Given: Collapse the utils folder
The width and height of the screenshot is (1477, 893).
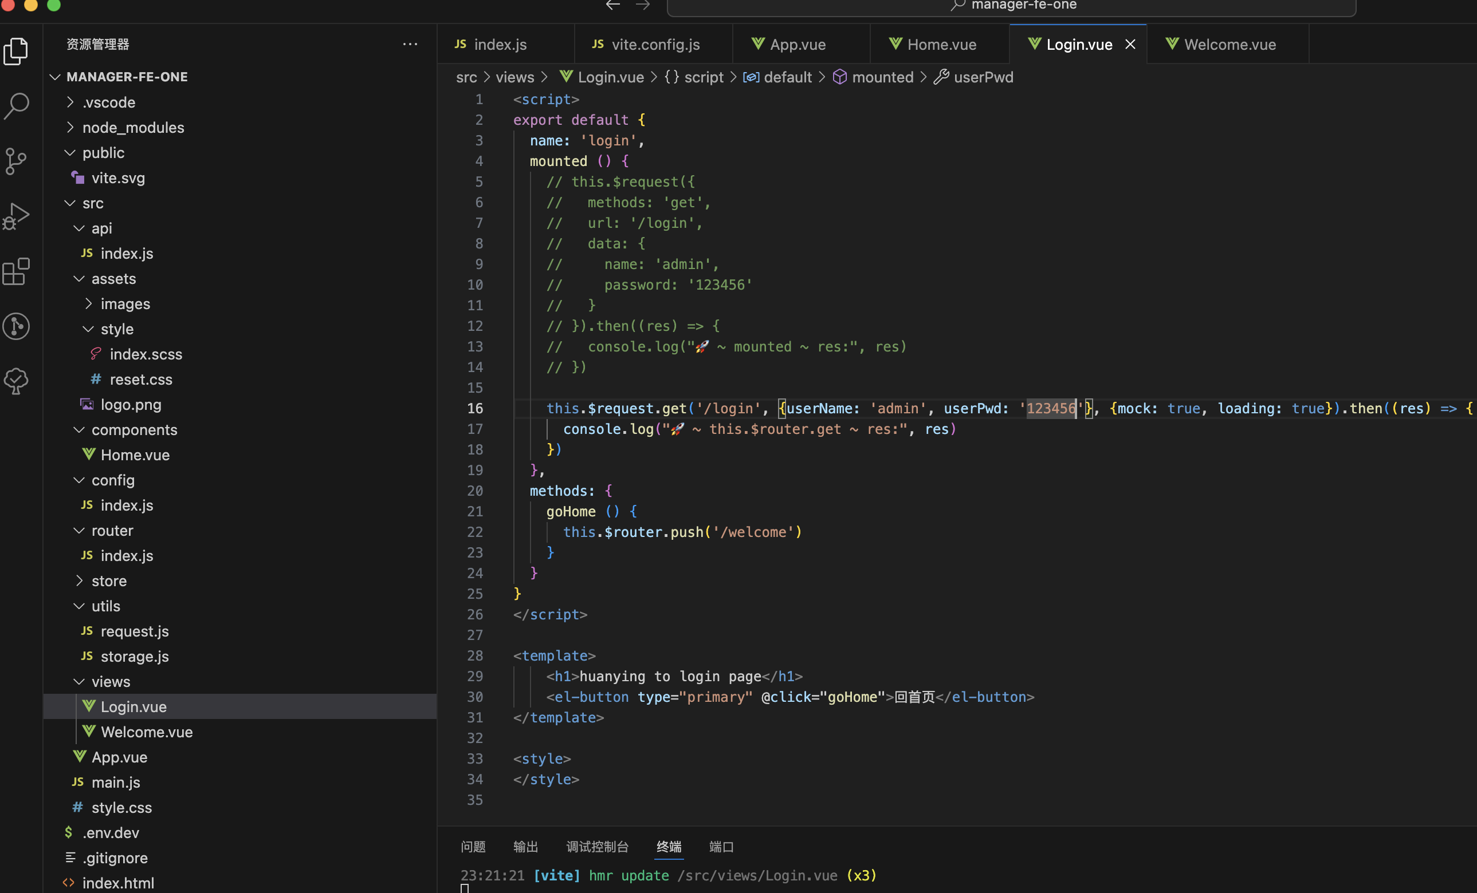Looking at the screenshot, I should (x=240, y=606).
